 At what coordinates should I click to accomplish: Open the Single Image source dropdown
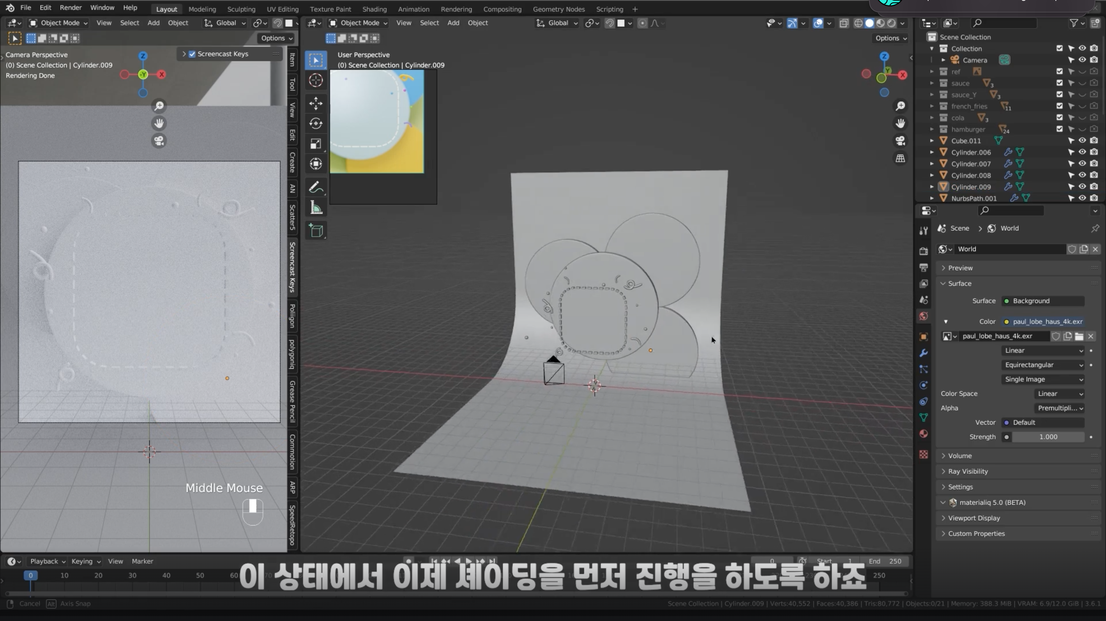tap(1043, 380)
